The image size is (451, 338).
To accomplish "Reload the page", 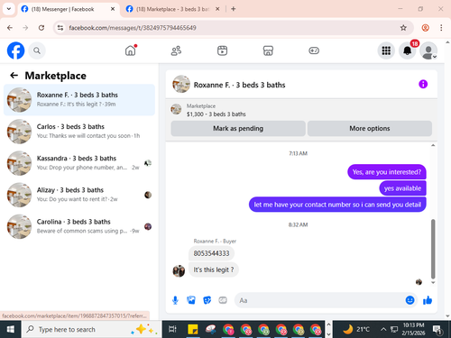I will pos(41,28).
